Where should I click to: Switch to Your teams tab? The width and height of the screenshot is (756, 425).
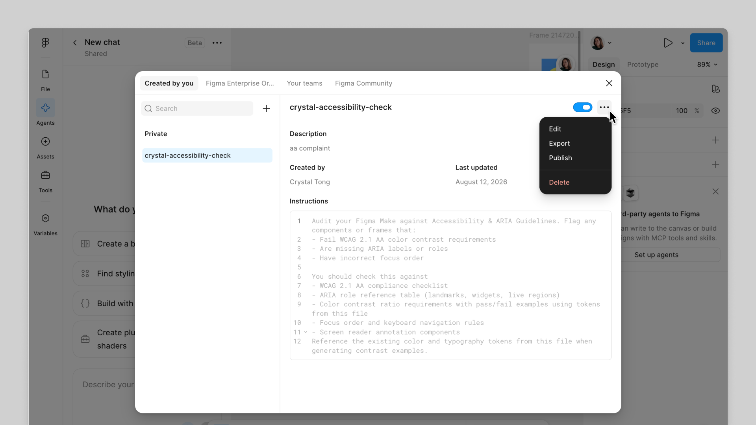[x=304, y=83]
